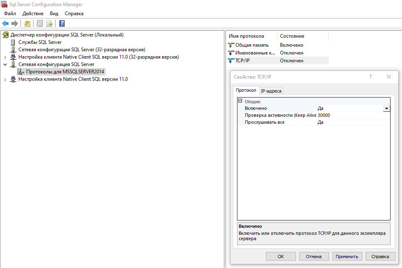Select the Диспетчер конфигурации SQL Server root node
The image size is (402, 268).
point(67,35)
